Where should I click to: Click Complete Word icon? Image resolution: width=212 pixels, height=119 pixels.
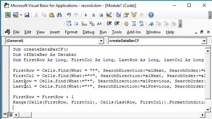click(x=99, y=24)
